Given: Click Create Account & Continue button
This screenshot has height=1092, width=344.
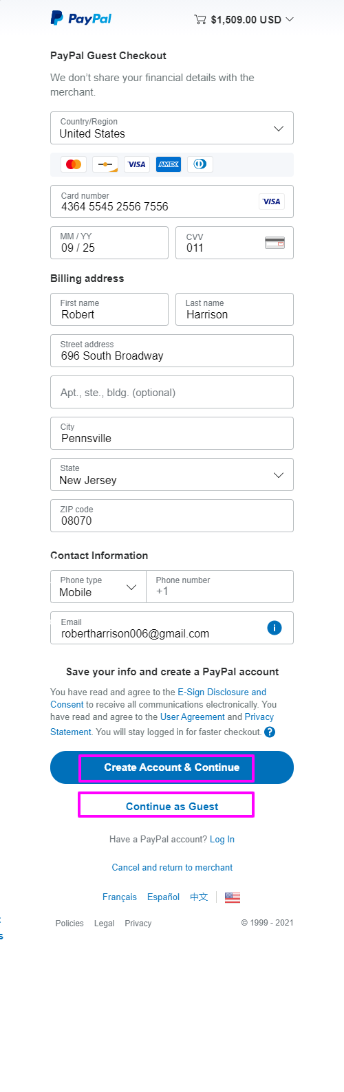Looking at the screenshot, I should (172, 767).
